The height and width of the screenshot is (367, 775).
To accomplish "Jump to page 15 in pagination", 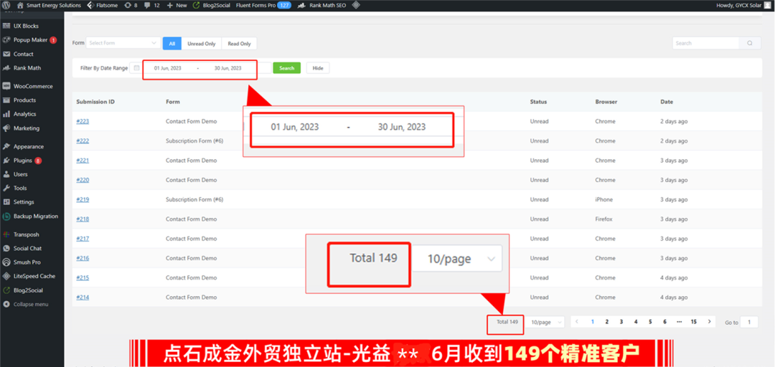I will (x=694, y=322).
